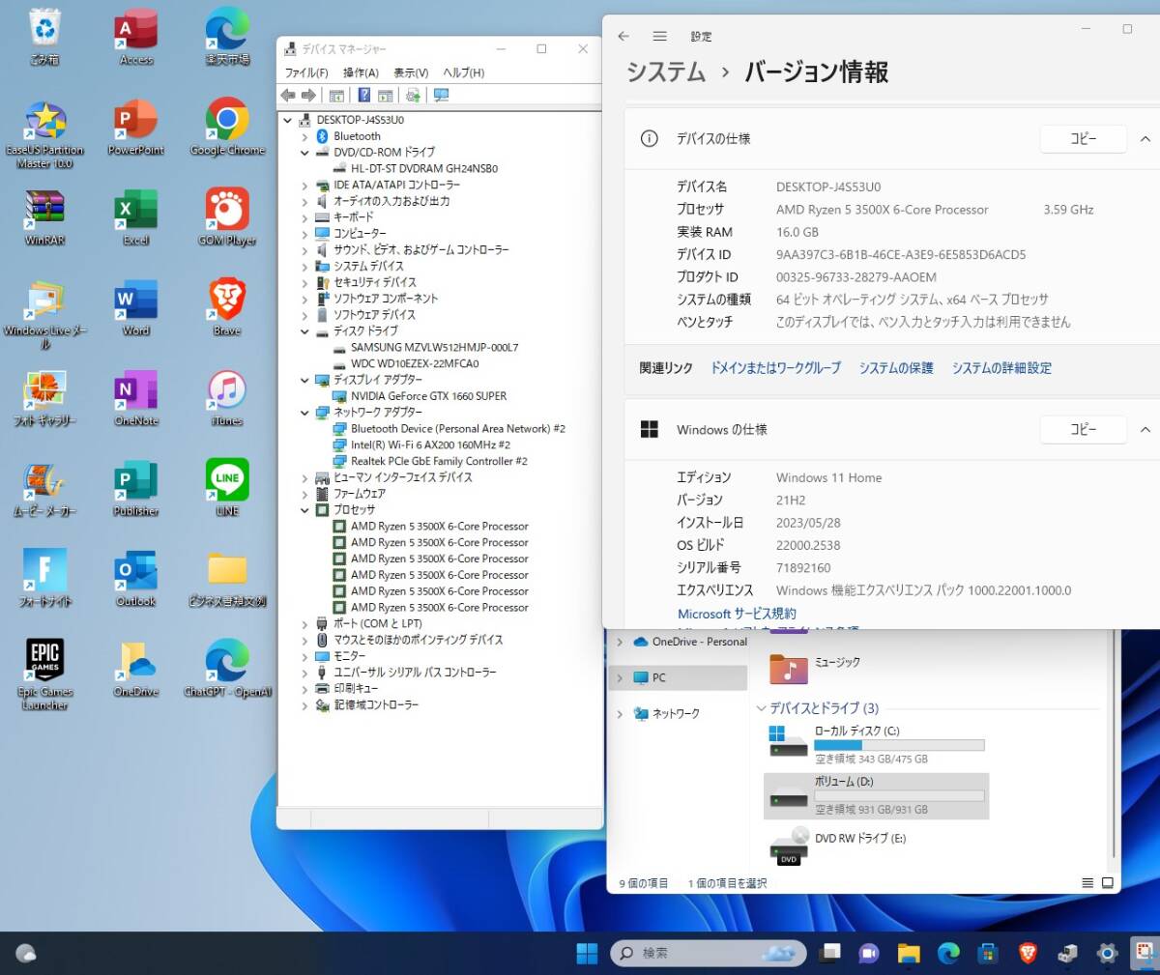The width and height of the screenshot is (1160, 975).
Task: Select NVIDIA GeForce GTX 1660 SUPER device
Action: (x=428, y=396)
